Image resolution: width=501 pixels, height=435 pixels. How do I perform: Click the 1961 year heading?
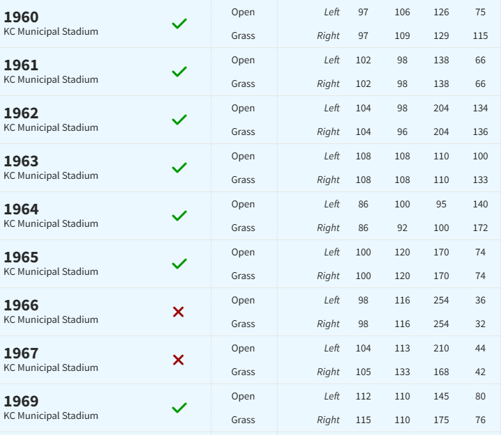click(22, 65)
